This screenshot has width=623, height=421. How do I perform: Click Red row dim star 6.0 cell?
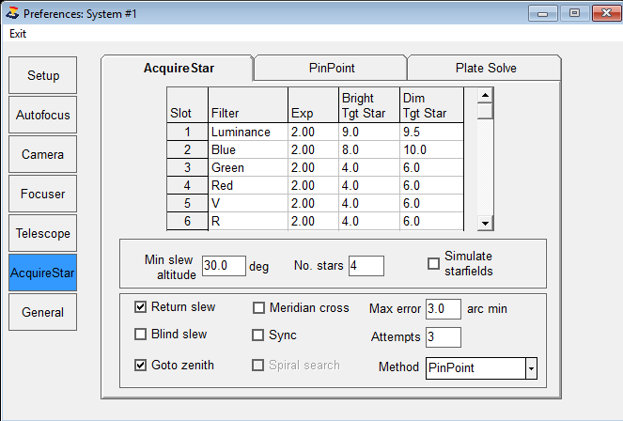point(431,185)
